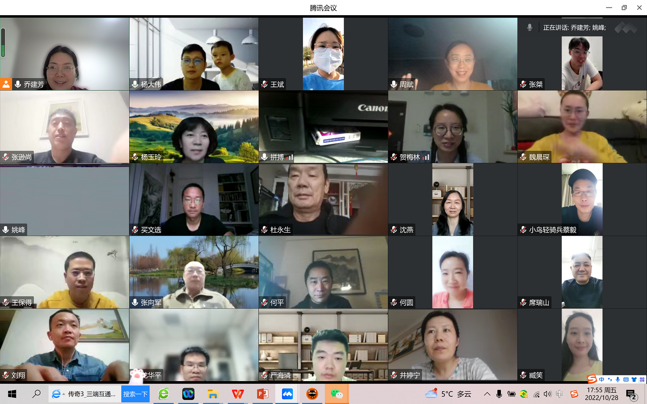The height and width of the screenshot is (404, 647).
Task: Click the microphone icon next to 杨大伟
Action: pos(135,84)
